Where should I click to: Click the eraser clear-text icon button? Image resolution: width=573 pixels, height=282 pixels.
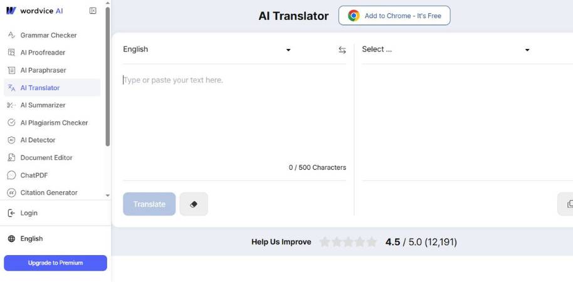click(194, 204)
